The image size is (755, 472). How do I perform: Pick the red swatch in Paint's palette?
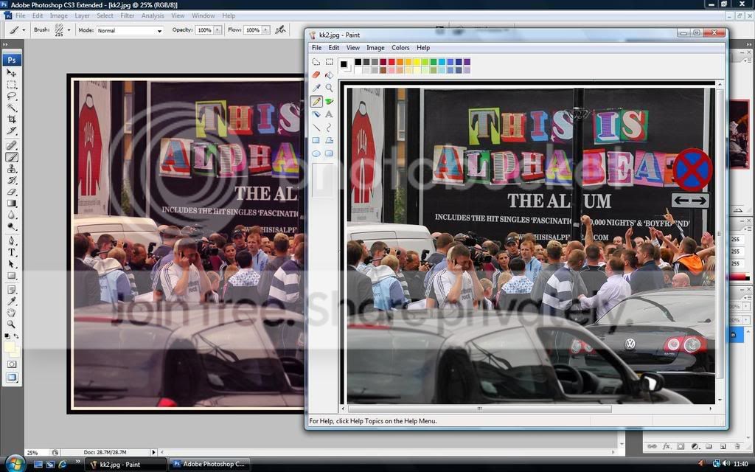(x=392, y=62)
